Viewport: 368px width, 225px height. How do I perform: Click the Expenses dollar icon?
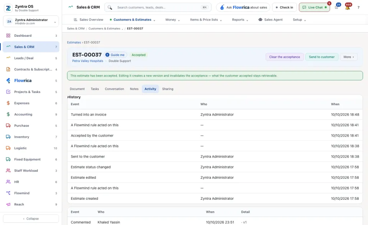point(8,103)
